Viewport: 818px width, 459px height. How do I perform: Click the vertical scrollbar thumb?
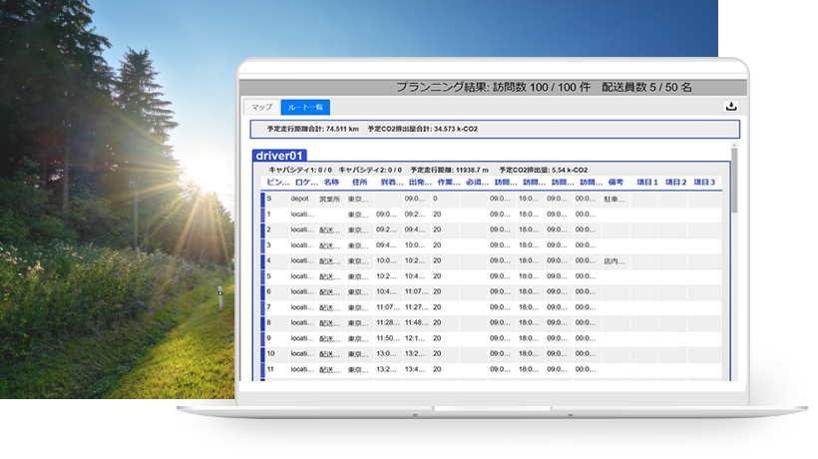click(734, 180)
